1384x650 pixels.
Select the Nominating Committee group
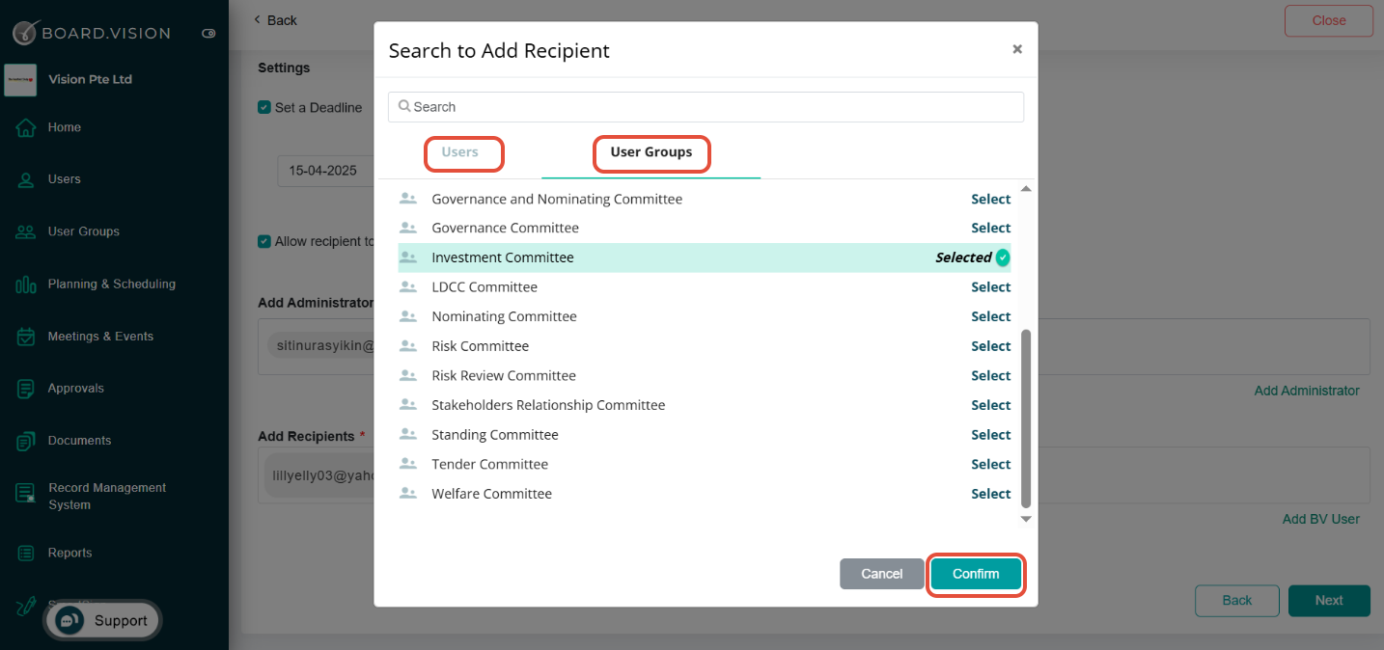coord(991,316)
